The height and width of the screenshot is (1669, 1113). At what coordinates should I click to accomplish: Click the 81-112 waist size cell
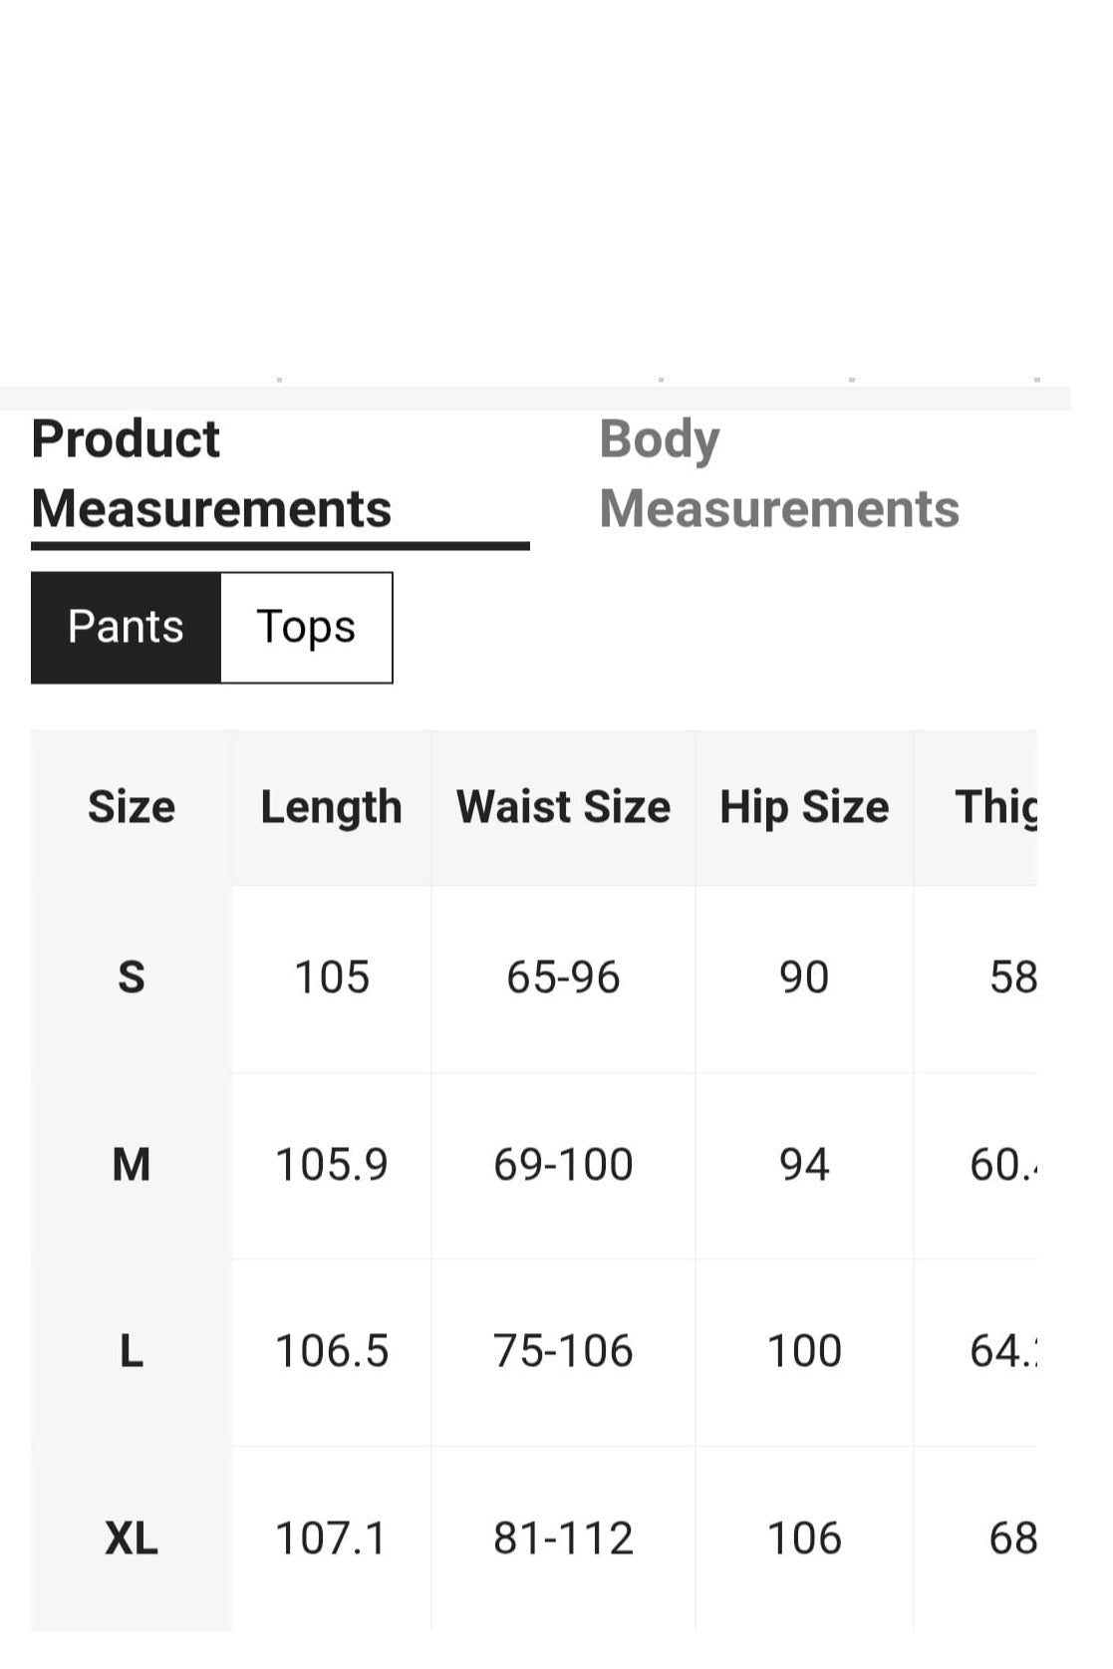[564, 1539]
